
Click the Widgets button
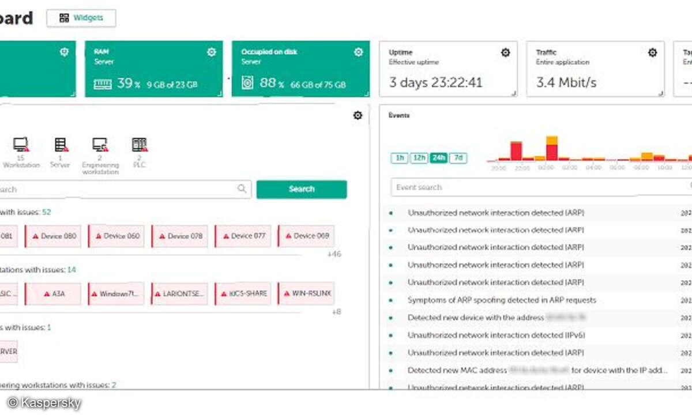click(x=81, y=18)
